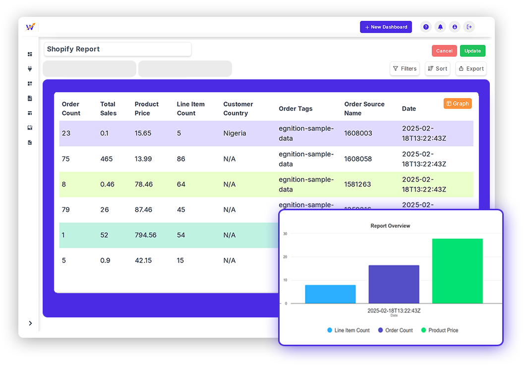Open the Export menu
The height and width of the screenshot is (368, 530).
click(471, 68)
